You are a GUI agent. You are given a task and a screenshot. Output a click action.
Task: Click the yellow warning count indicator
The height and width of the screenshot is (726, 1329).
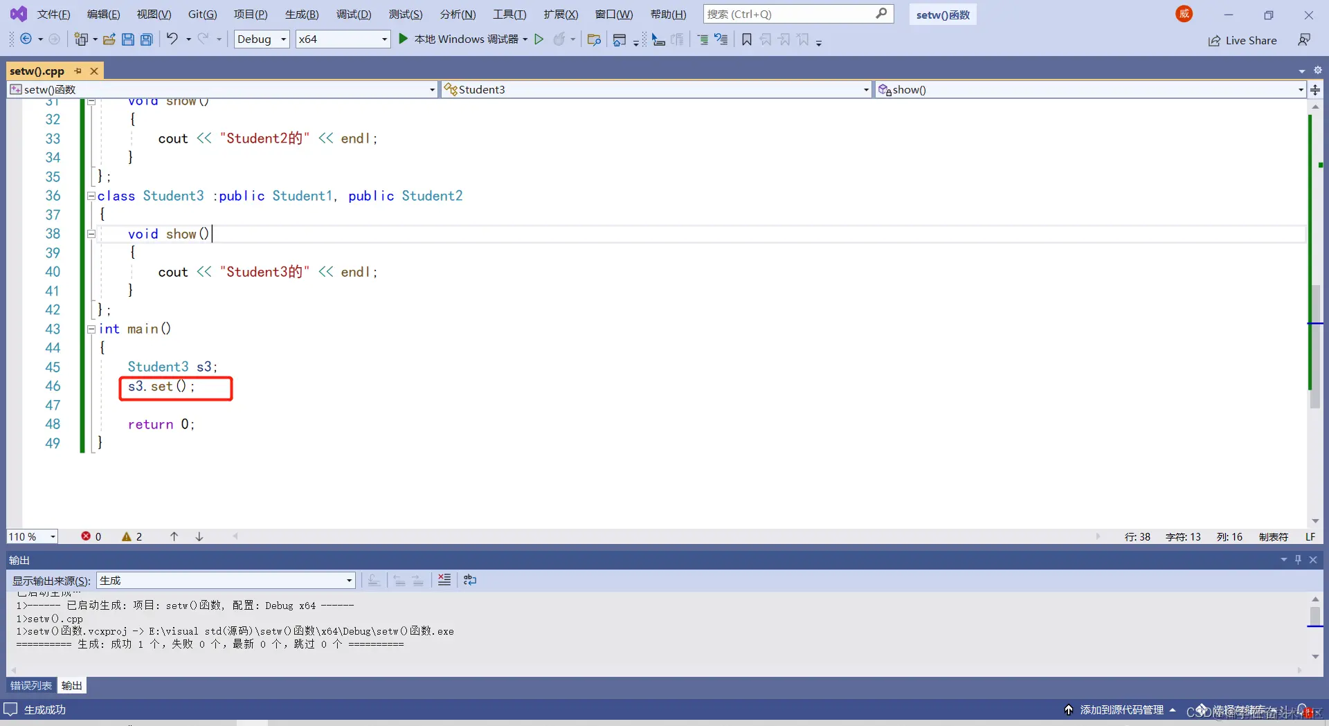pyautogui.click(x=132, y=536)
